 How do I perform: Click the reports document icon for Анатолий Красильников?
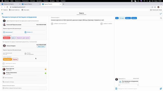(x=25, y=32)
